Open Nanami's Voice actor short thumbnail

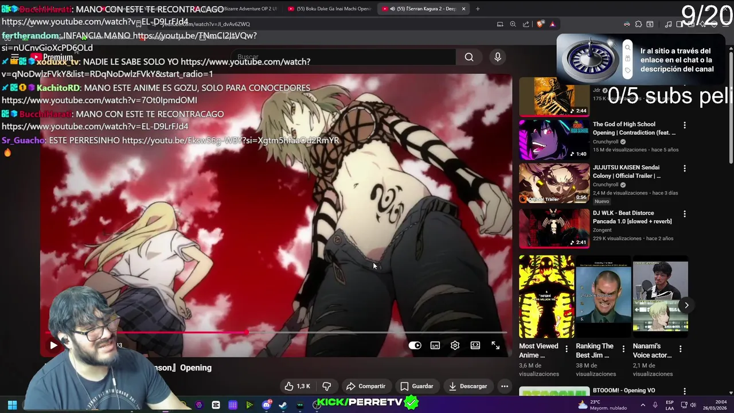click(x=660, y=297)
